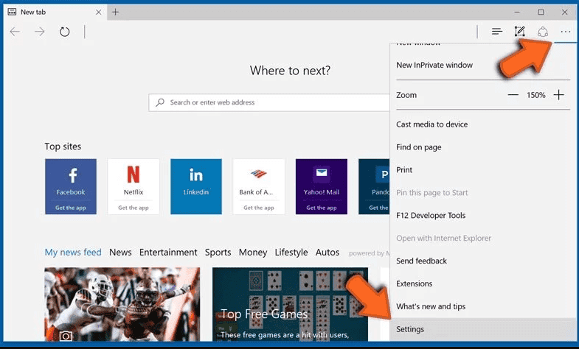This screenshot has height=349, width=579.
Task: Click the Search or enter web address field
Action: pos(268,102)
